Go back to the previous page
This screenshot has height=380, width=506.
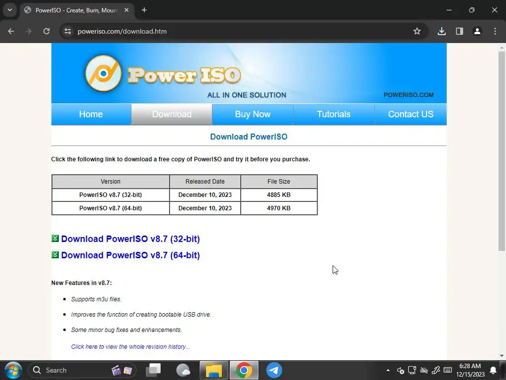(x=11, y=31)
